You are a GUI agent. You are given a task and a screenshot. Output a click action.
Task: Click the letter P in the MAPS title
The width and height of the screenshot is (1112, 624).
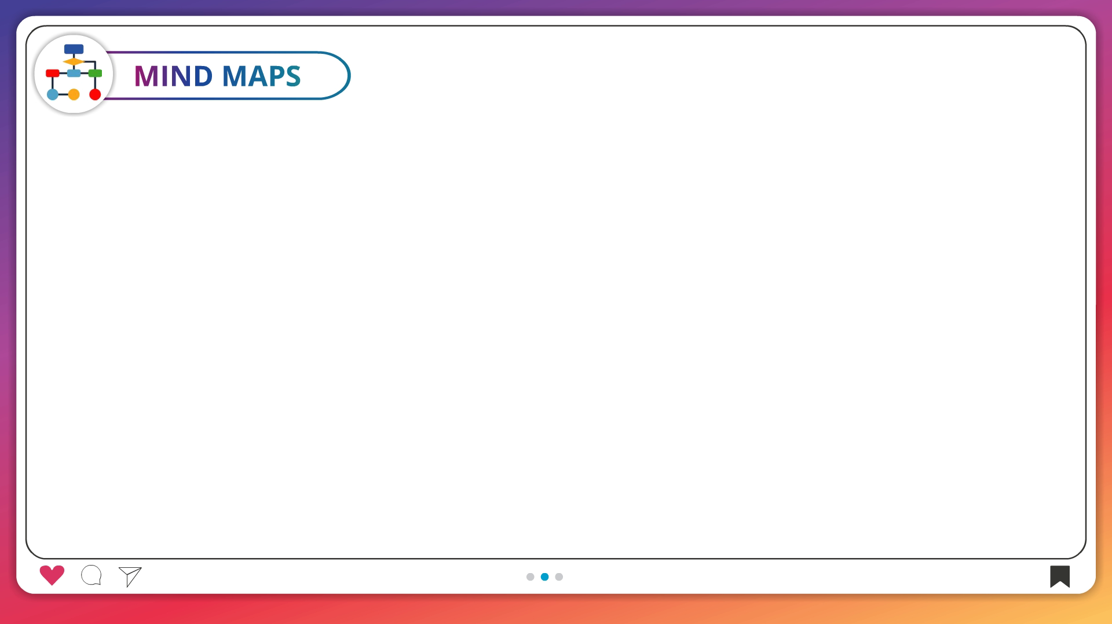pos(275,76)
